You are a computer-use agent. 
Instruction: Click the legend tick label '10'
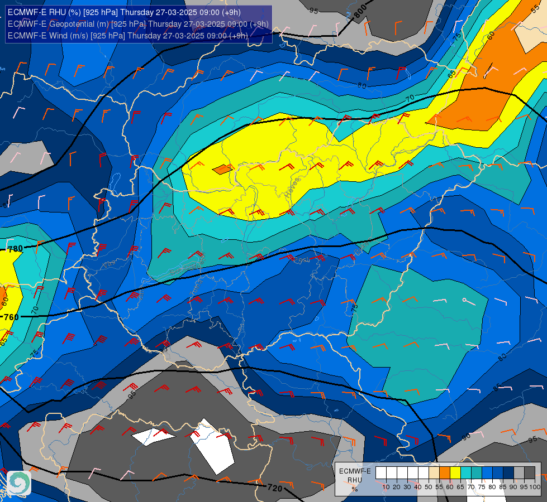pyautogui.click(x=386, y=487)
